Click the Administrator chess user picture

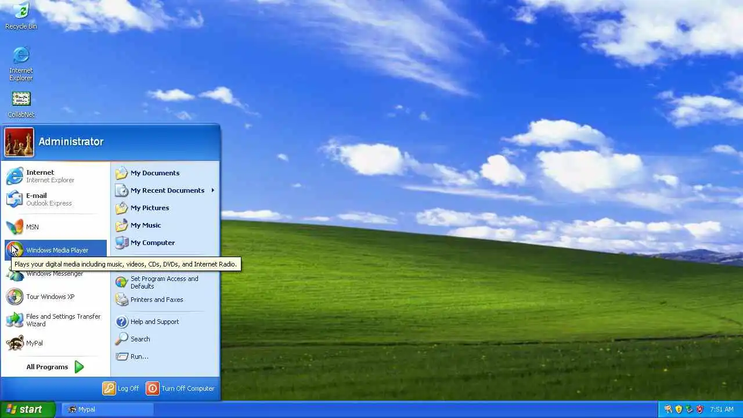point(19,142)
